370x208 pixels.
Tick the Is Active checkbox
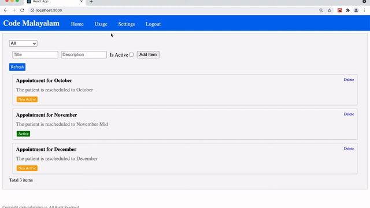[131, 55]
